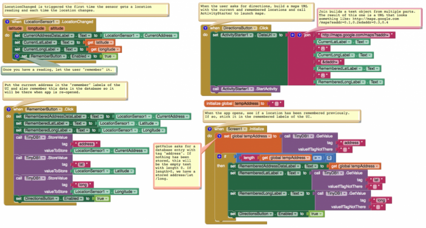This screenshot has width=426, height=228.
Task: Click the question-mark comment icon on join block
Action: 299,35
